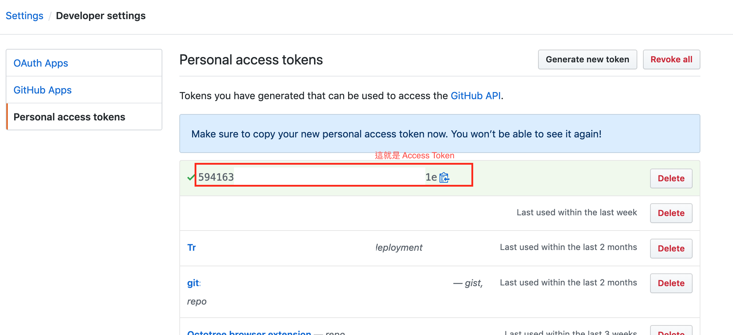The width and height of the screenshot is (733, 335).
Task: Delete the token last used within the last week
Action: [x=671, y=213]
